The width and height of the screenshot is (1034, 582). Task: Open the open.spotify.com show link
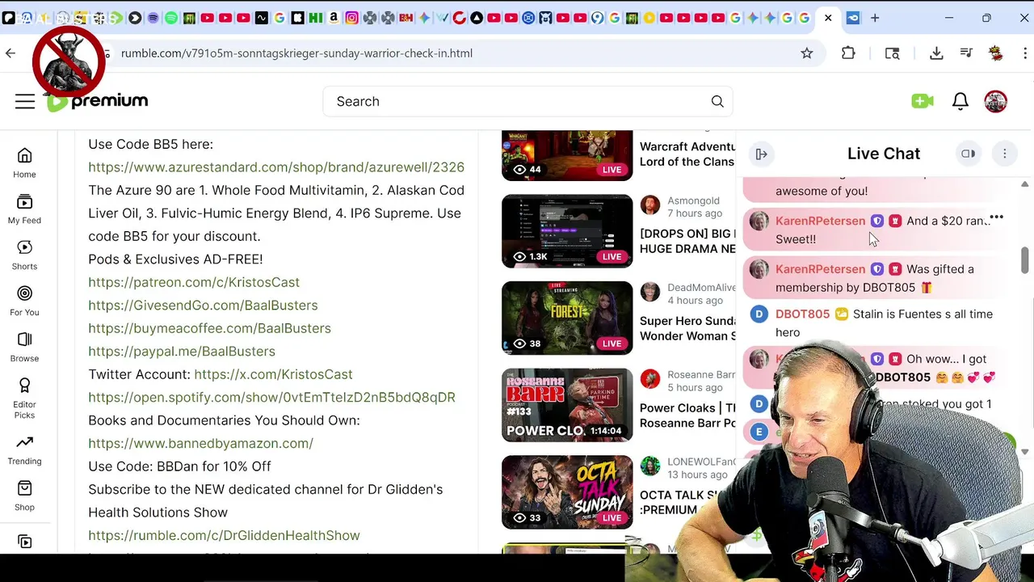(x=271, y=398)
